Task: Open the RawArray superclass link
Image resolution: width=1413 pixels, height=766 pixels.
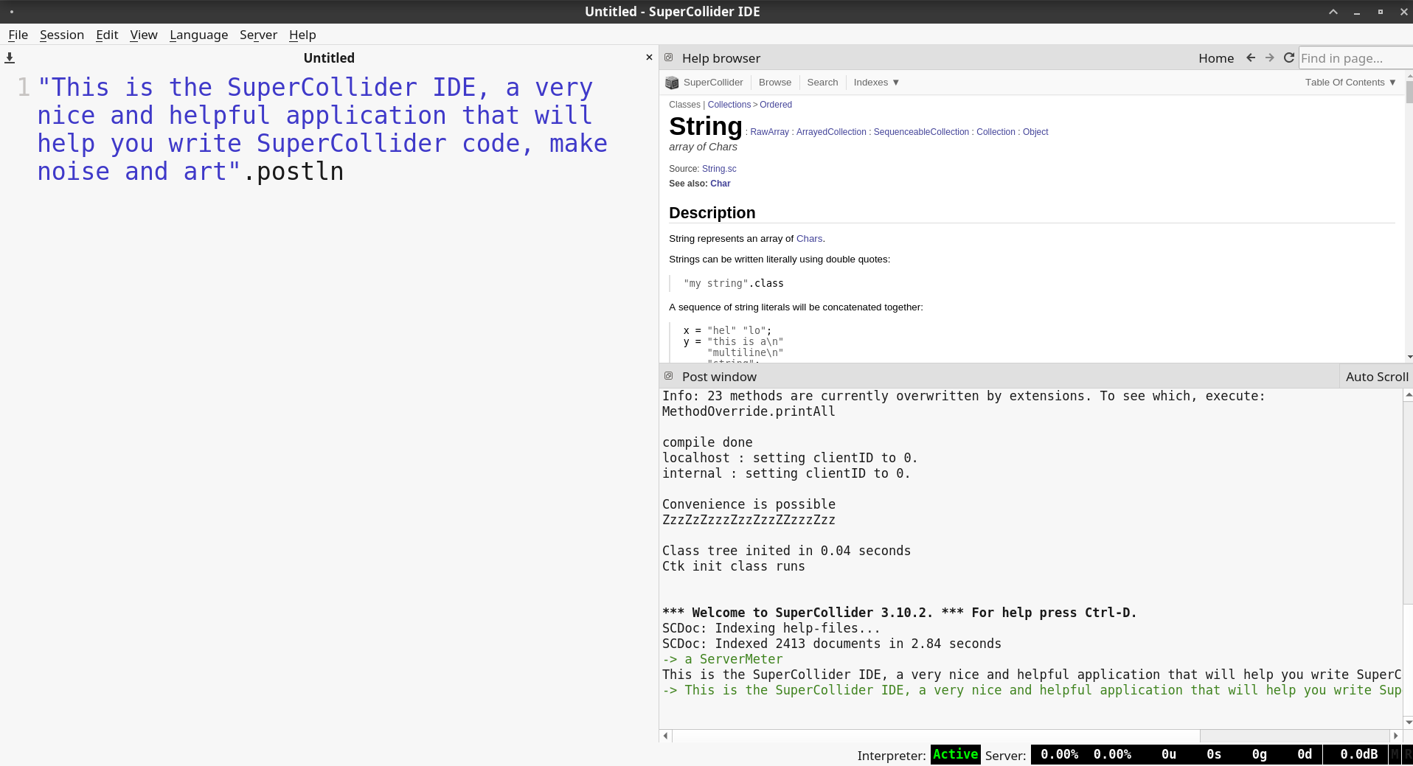Action: point(769,132)
